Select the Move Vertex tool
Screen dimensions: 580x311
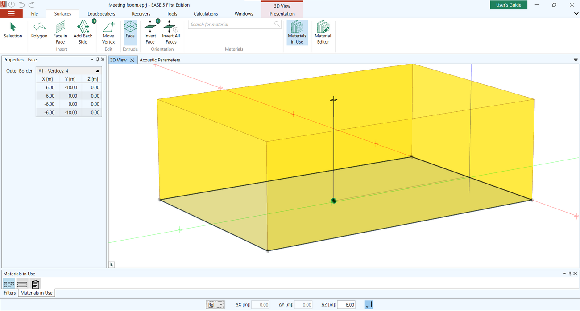(x=108, y=32)
